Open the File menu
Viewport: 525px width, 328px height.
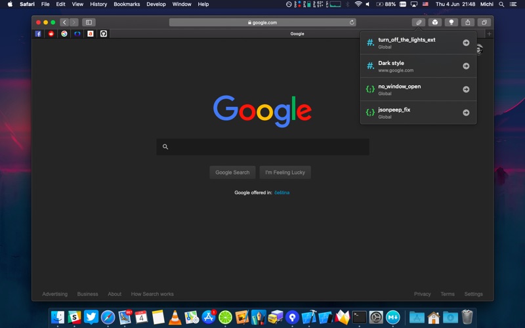pos(45,4)
